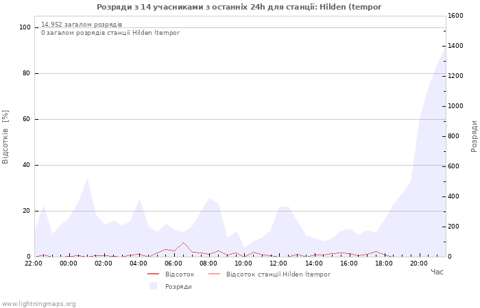Click the 22:00 time axis label

(34, 264)
